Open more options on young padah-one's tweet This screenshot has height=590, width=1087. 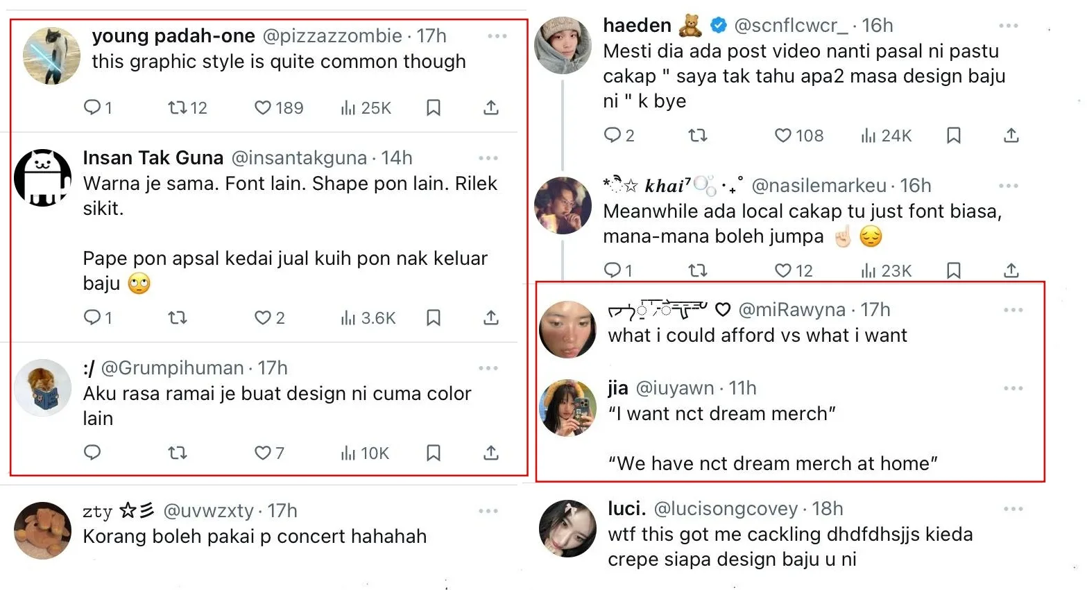tap(497, 36)
